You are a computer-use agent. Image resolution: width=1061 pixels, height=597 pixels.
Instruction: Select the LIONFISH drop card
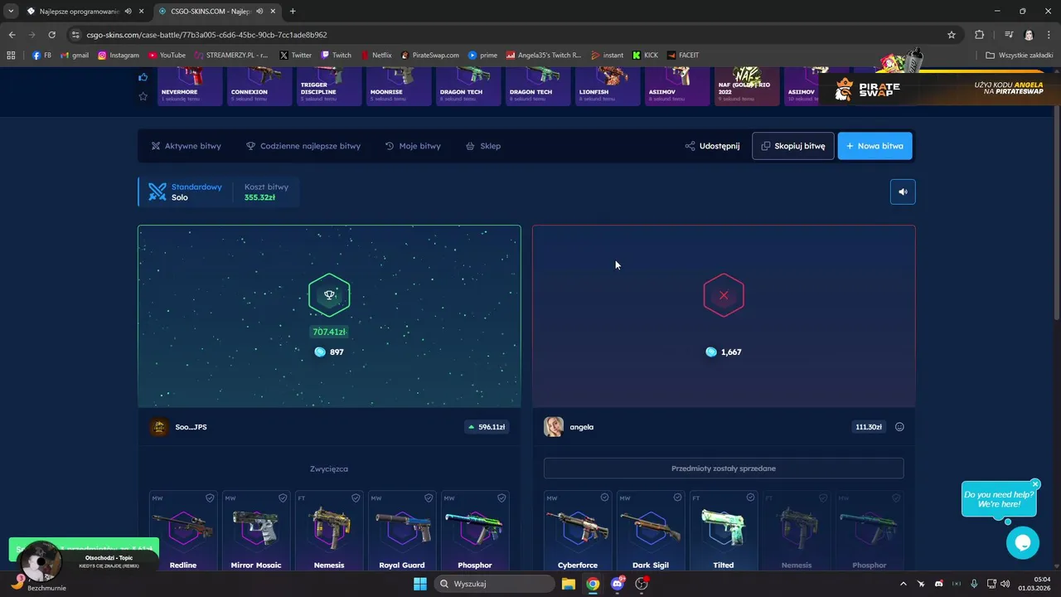(x=608, y=86)
